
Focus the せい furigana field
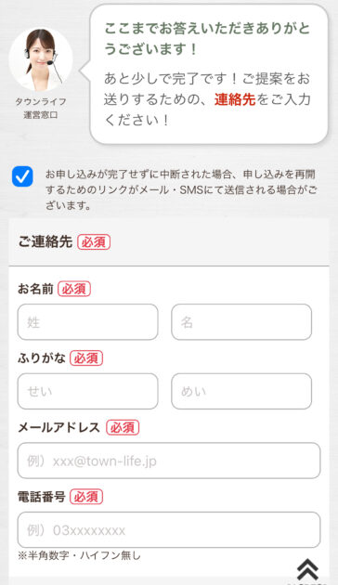tap(87, 391)
